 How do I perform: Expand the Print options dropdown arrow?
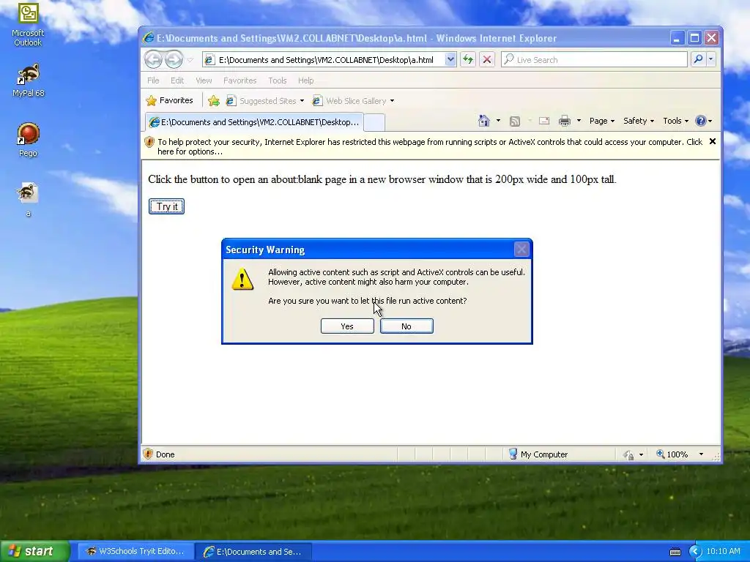pos(579,121)
